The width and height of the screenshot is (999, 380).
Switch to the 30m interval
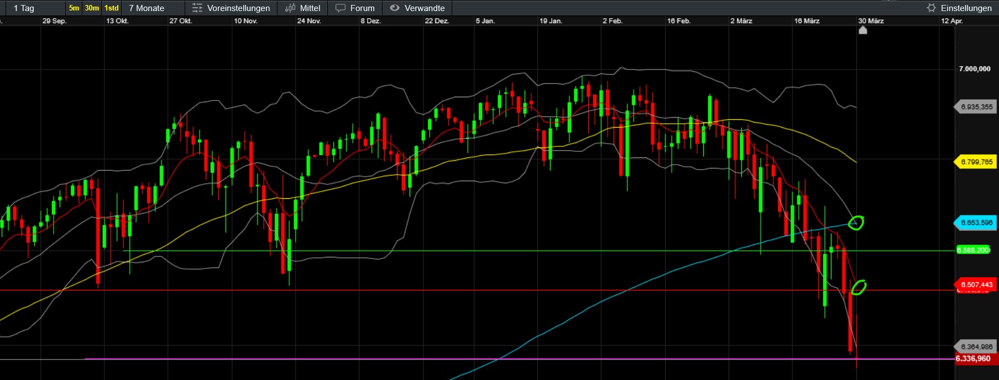click(92, 8)
